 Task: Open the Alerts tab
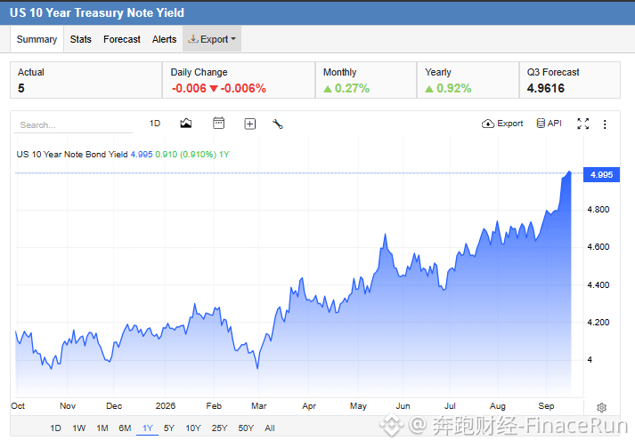pyautogui.click(x=164, y=39)
